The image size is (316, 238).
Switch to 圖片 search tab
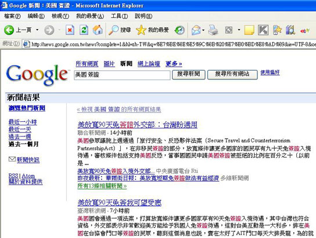coord(109,64)
